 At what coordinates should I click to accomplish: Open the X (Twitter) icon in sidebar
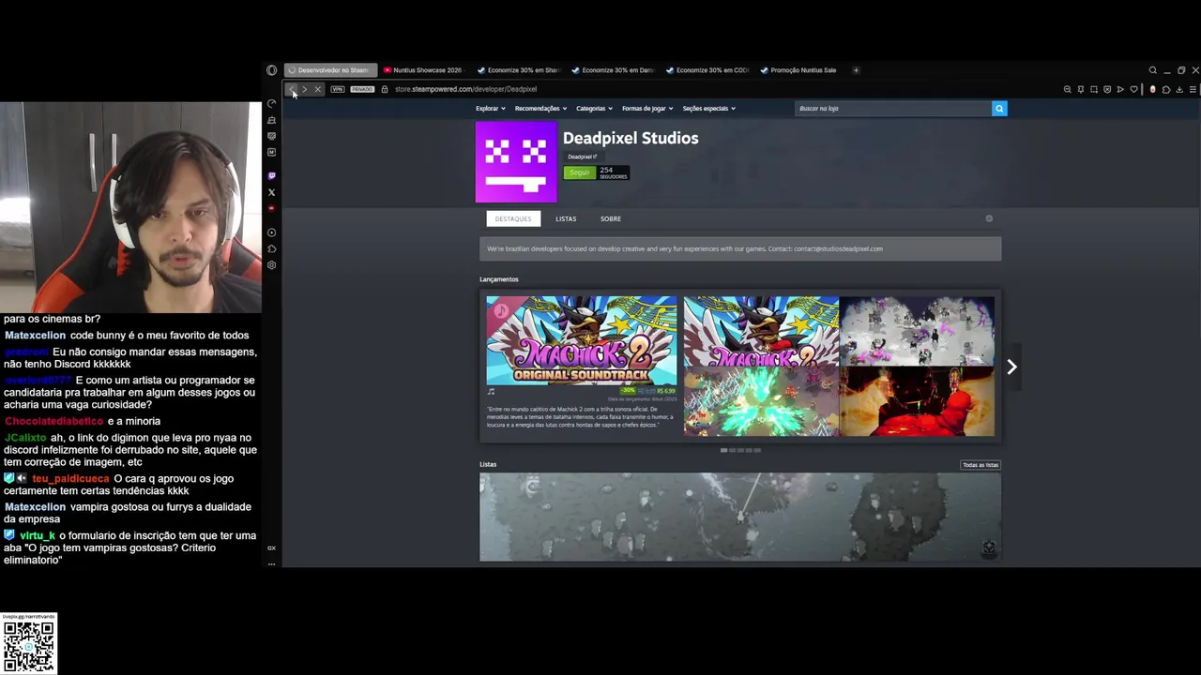pos(272,192)
